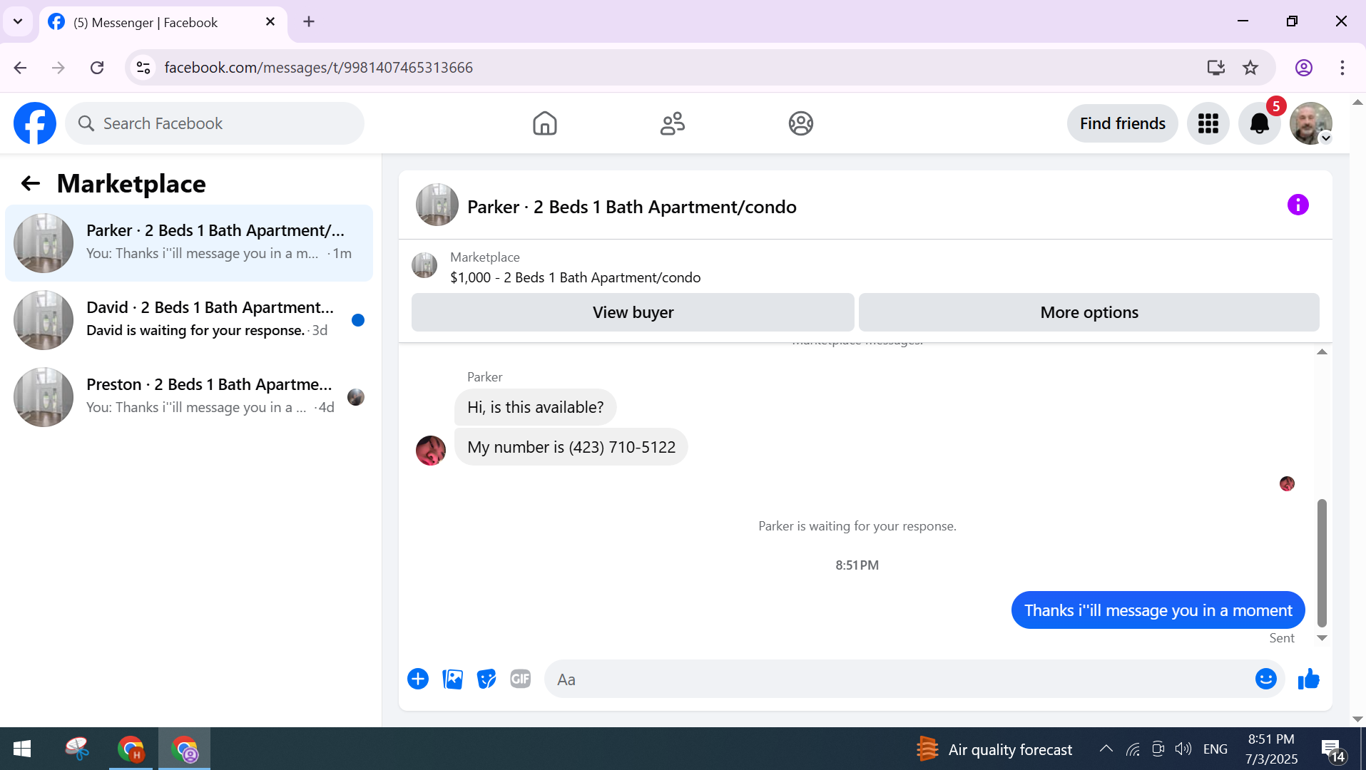Click Parker's chat header avatar
This screenshot has height=770, width=1366.
pos(437,205)
